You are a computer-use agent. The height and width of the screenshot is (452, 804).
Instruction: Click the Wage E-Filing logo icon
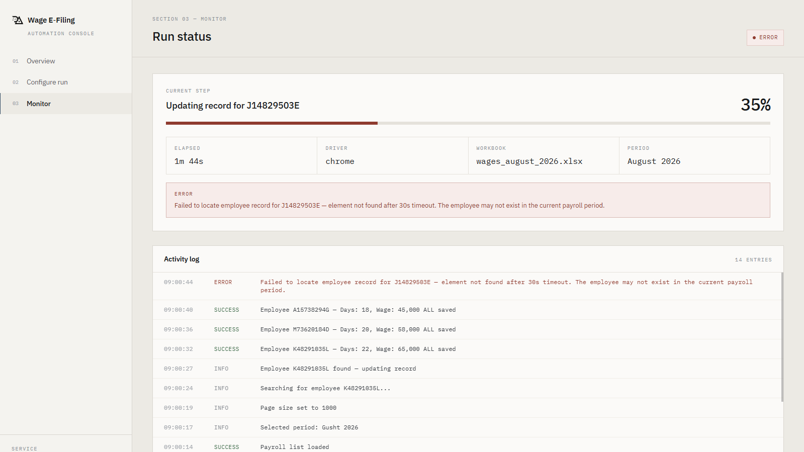click(x=18, y=20)
